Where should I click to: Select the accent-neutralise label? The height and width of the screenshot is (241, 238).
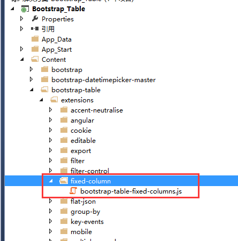(97, 110)
